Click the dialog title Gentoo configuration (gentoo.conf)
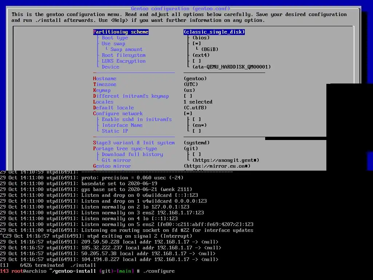The width and height of the screenshot is (373, 280). 181,9
